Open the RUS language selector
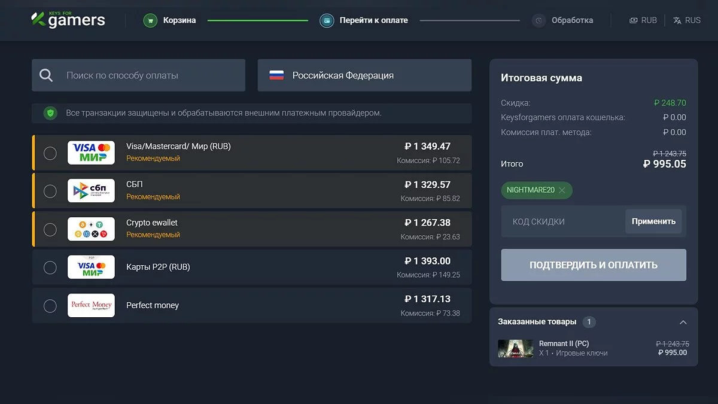This screenshot has width=718, height=404. [x=686, y=20]
